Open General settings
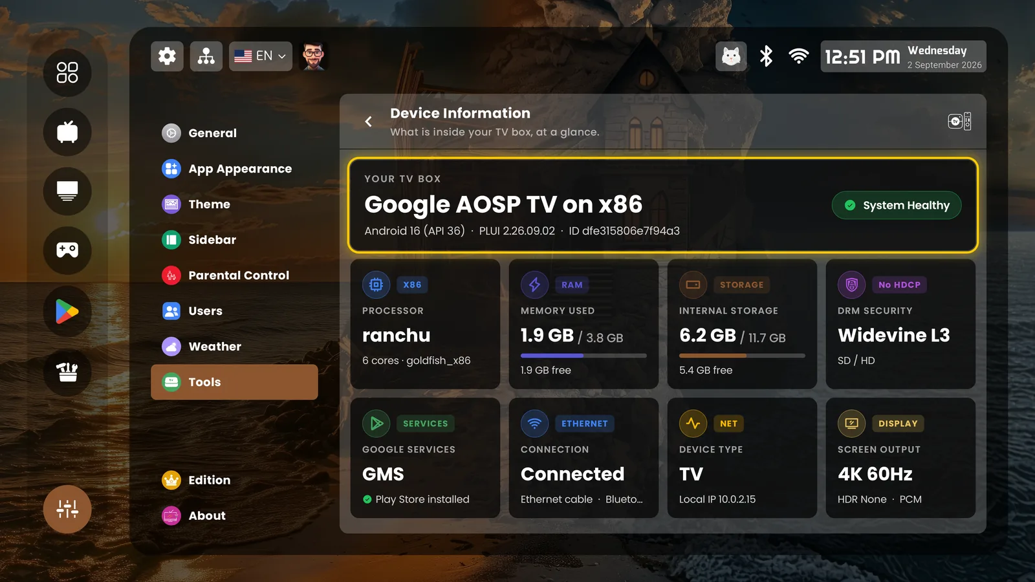The width and height of the screenshot is (1035, 582). point(234,133)
